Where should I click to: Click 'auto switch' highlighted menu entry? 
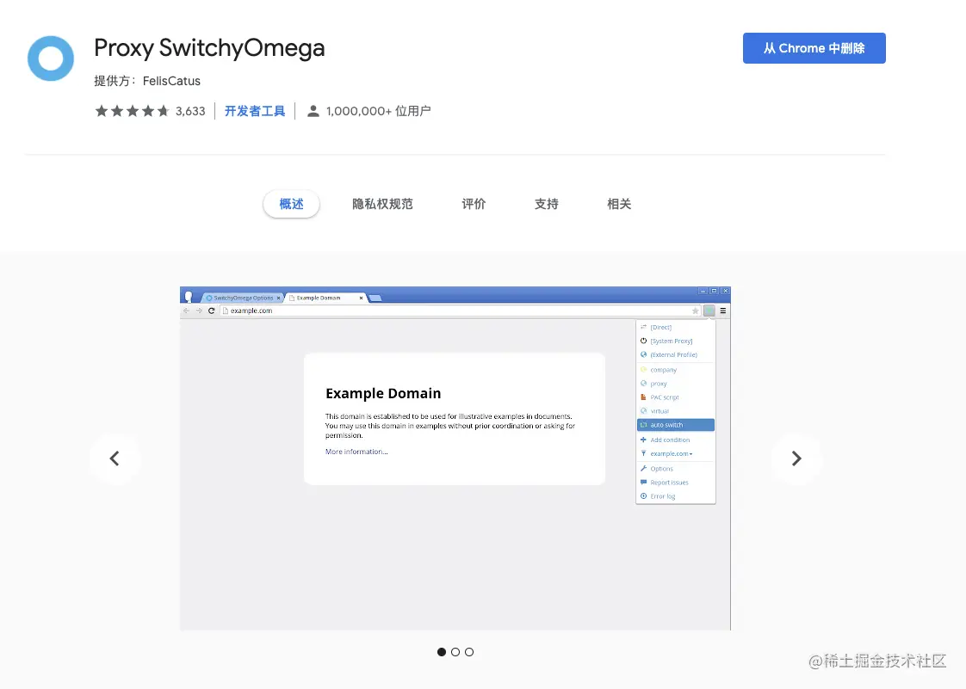point(676,425)
